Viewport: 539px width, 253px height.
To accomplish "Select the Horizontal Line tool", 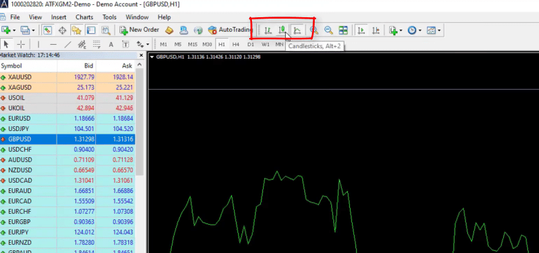I will click(x=53, y=44).
